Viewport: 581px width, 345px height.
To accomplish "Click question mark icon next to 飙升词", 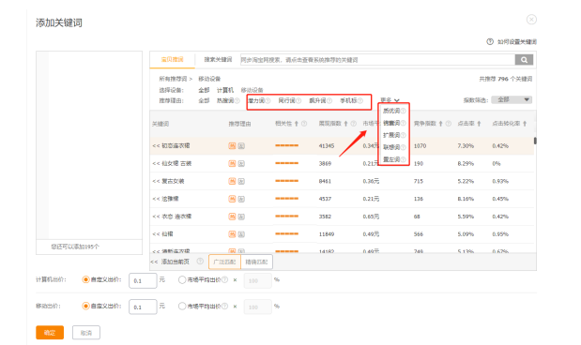I will click(x=329, y=100).
